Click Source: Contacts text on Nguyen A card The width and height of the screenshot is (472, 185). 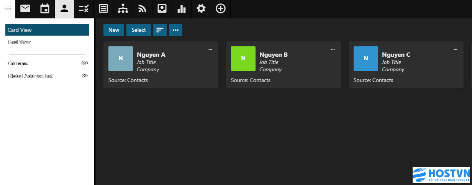pyautogui.click(x=128, y=80)
